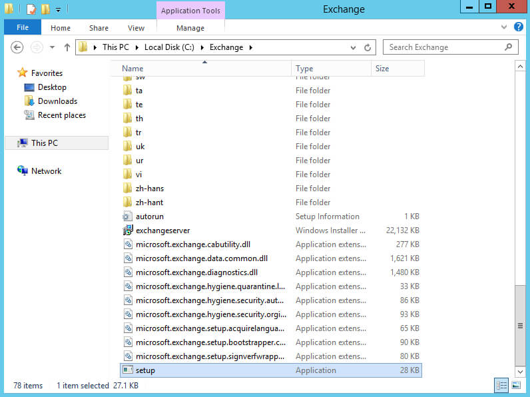Click the Application Tools contextual tab header

[x=190, y=11]
